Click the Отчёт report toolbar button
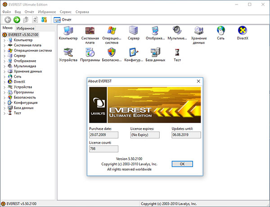The height and width of the screenshot is (207, 270). (x=63, y=20)
